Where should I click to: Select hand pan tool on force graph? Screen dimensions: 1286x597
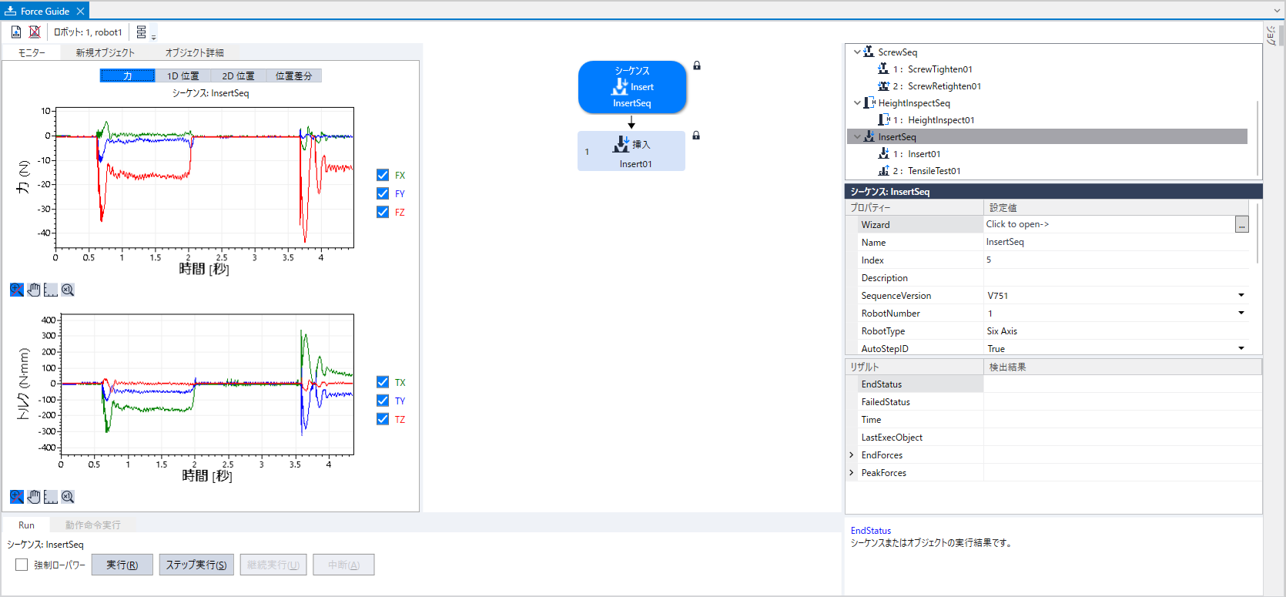coord(34,290)
